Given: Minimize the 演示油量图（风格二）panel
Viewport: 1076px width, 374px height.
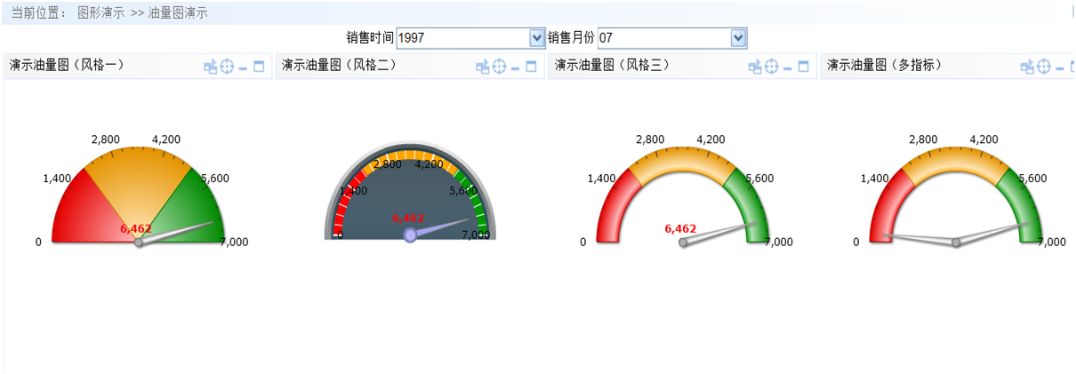Looking at the screenshot, I should 515,68.
